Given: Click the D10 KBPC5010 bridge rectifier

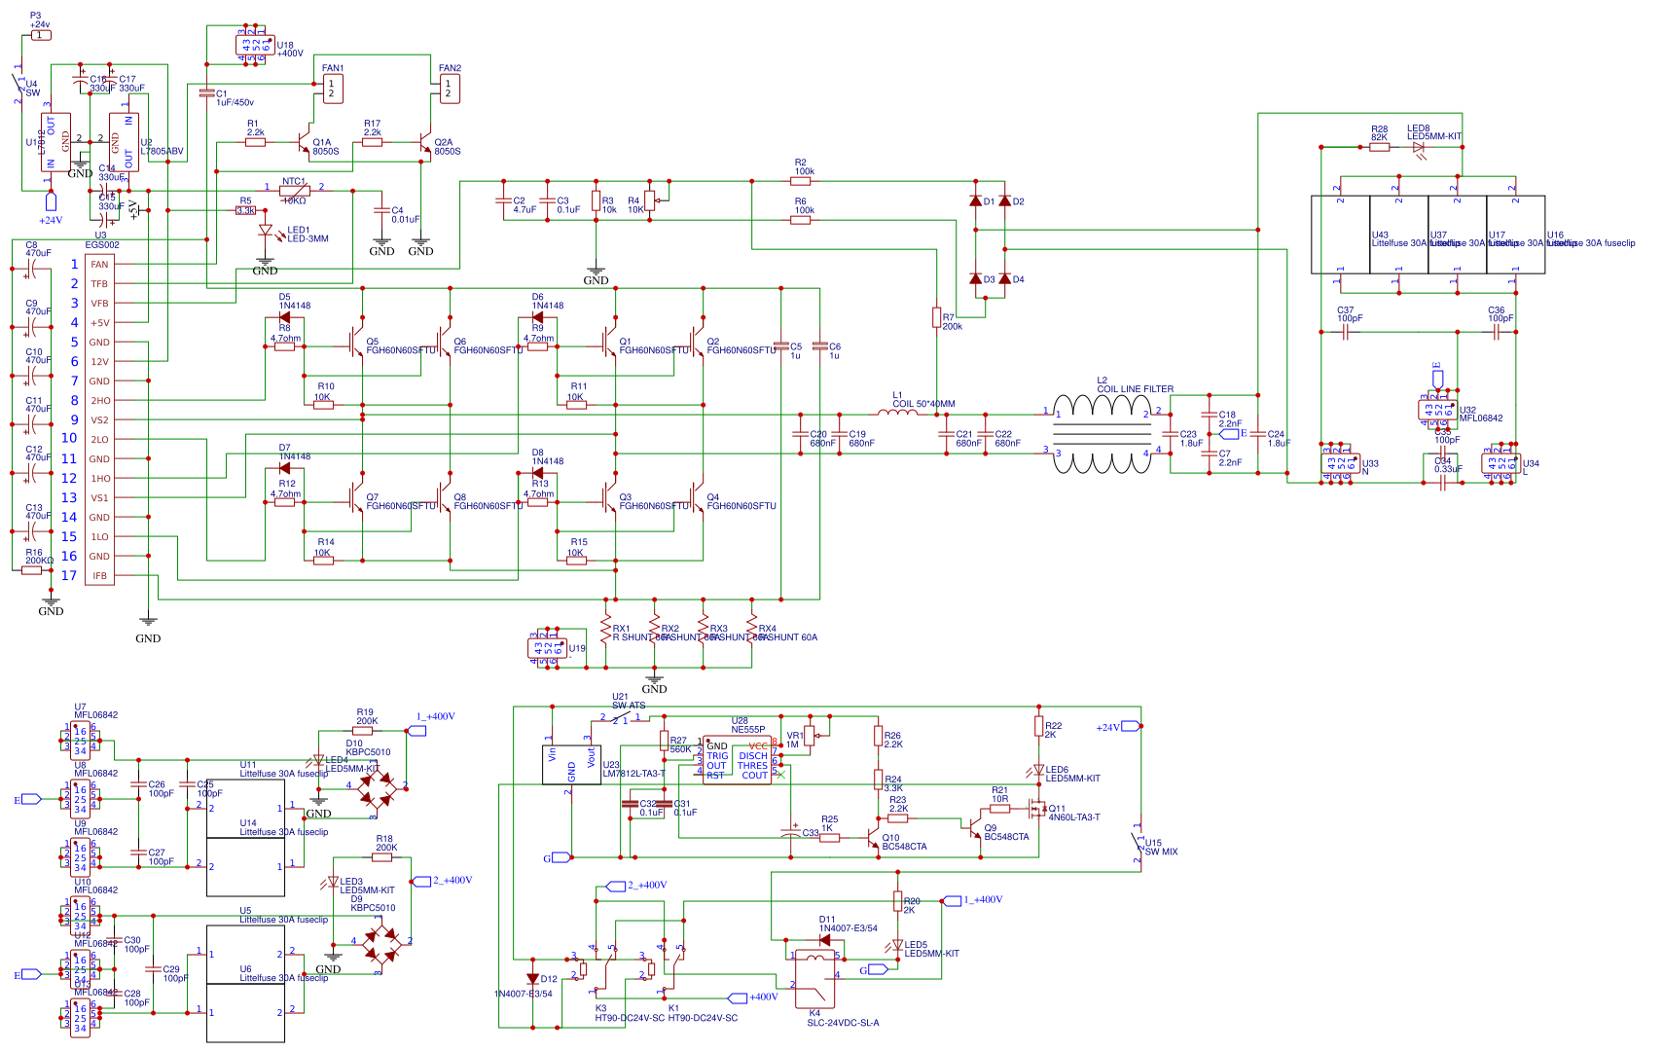Looking at the screenshot, I should coord(377,789).
